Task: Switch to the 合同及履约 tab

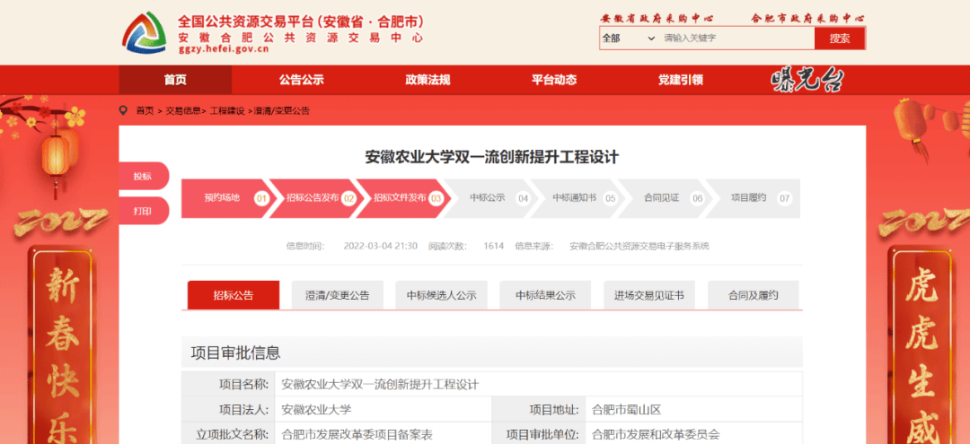Action: coord(753,295)
